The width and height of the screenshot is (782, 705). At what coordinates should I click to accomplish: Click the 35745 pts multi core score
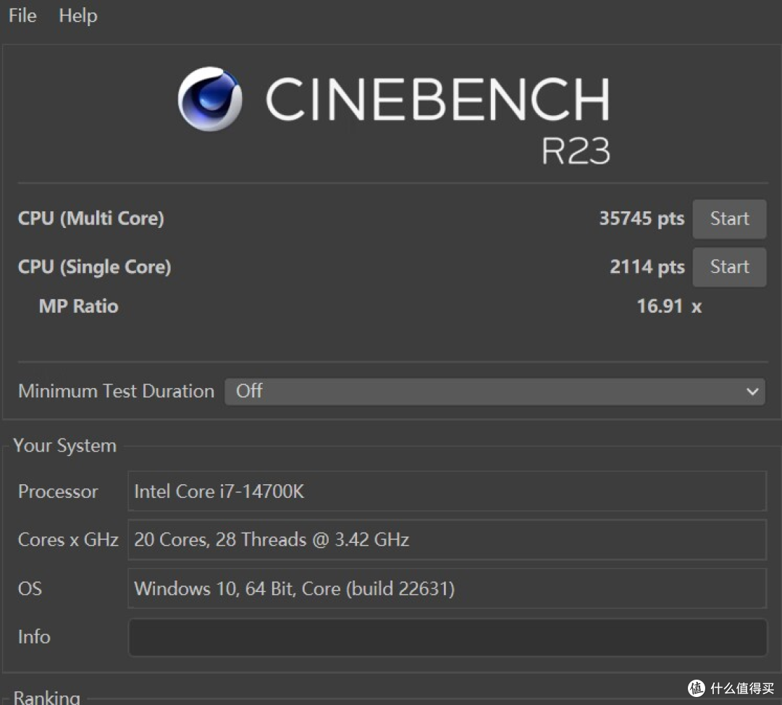(642, 219)
